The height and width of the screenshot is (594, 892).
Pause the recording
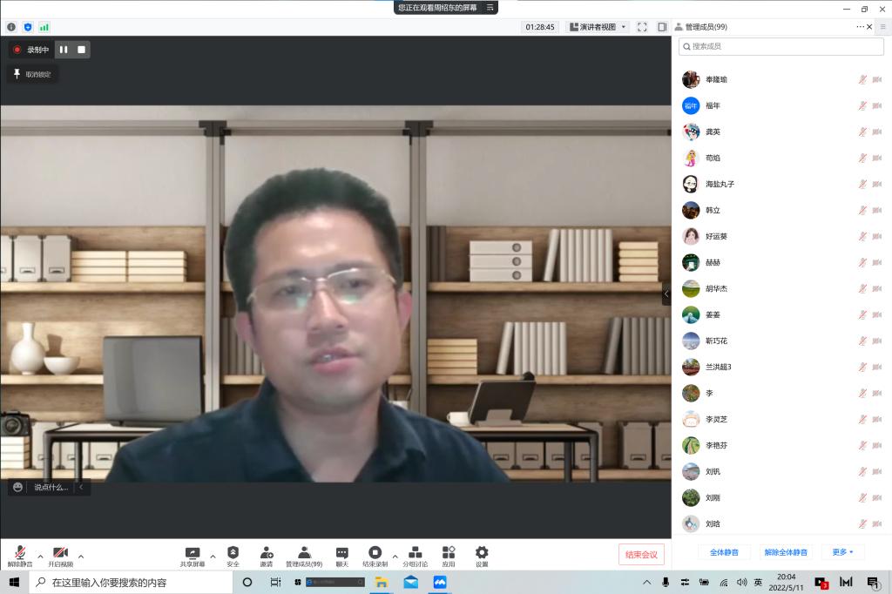pos(64,50)
